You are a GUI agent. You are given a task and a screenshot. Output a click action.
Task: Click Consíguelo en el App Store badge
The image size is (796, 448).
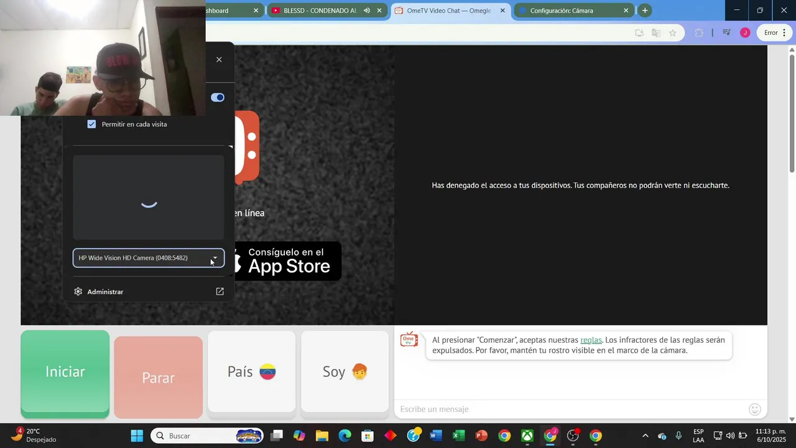[x=286, y=261]
